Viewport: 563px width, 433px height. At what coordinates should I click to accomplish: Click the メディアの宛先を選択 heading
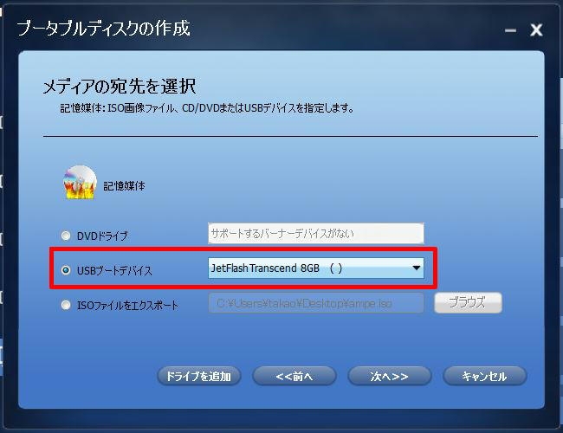[120, 87]
